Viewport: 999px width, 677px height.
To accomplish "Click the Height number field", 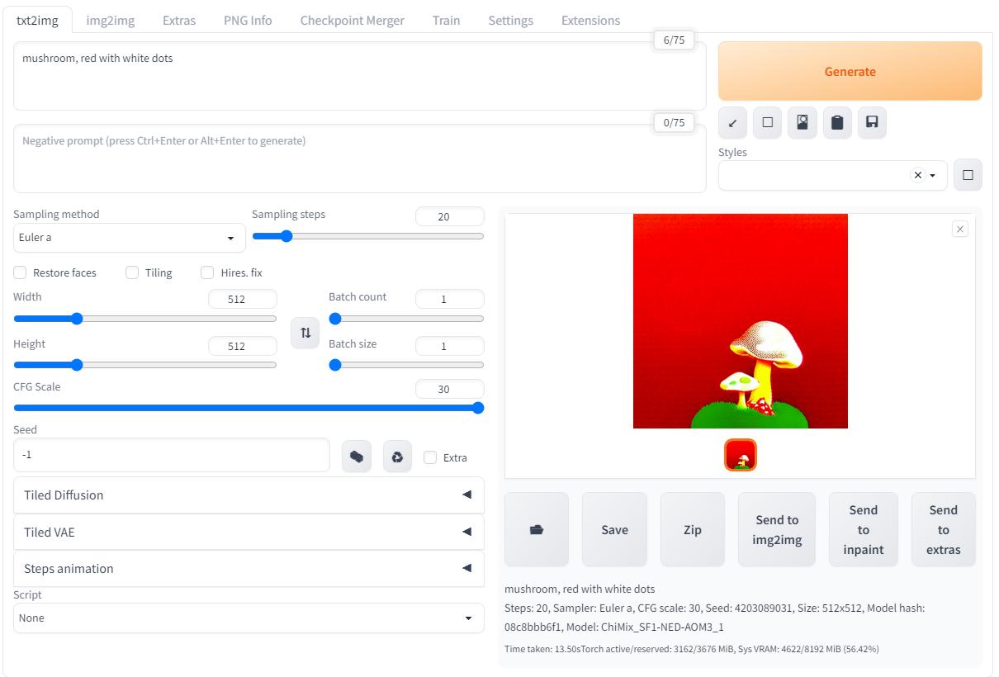I will (243, 346).
